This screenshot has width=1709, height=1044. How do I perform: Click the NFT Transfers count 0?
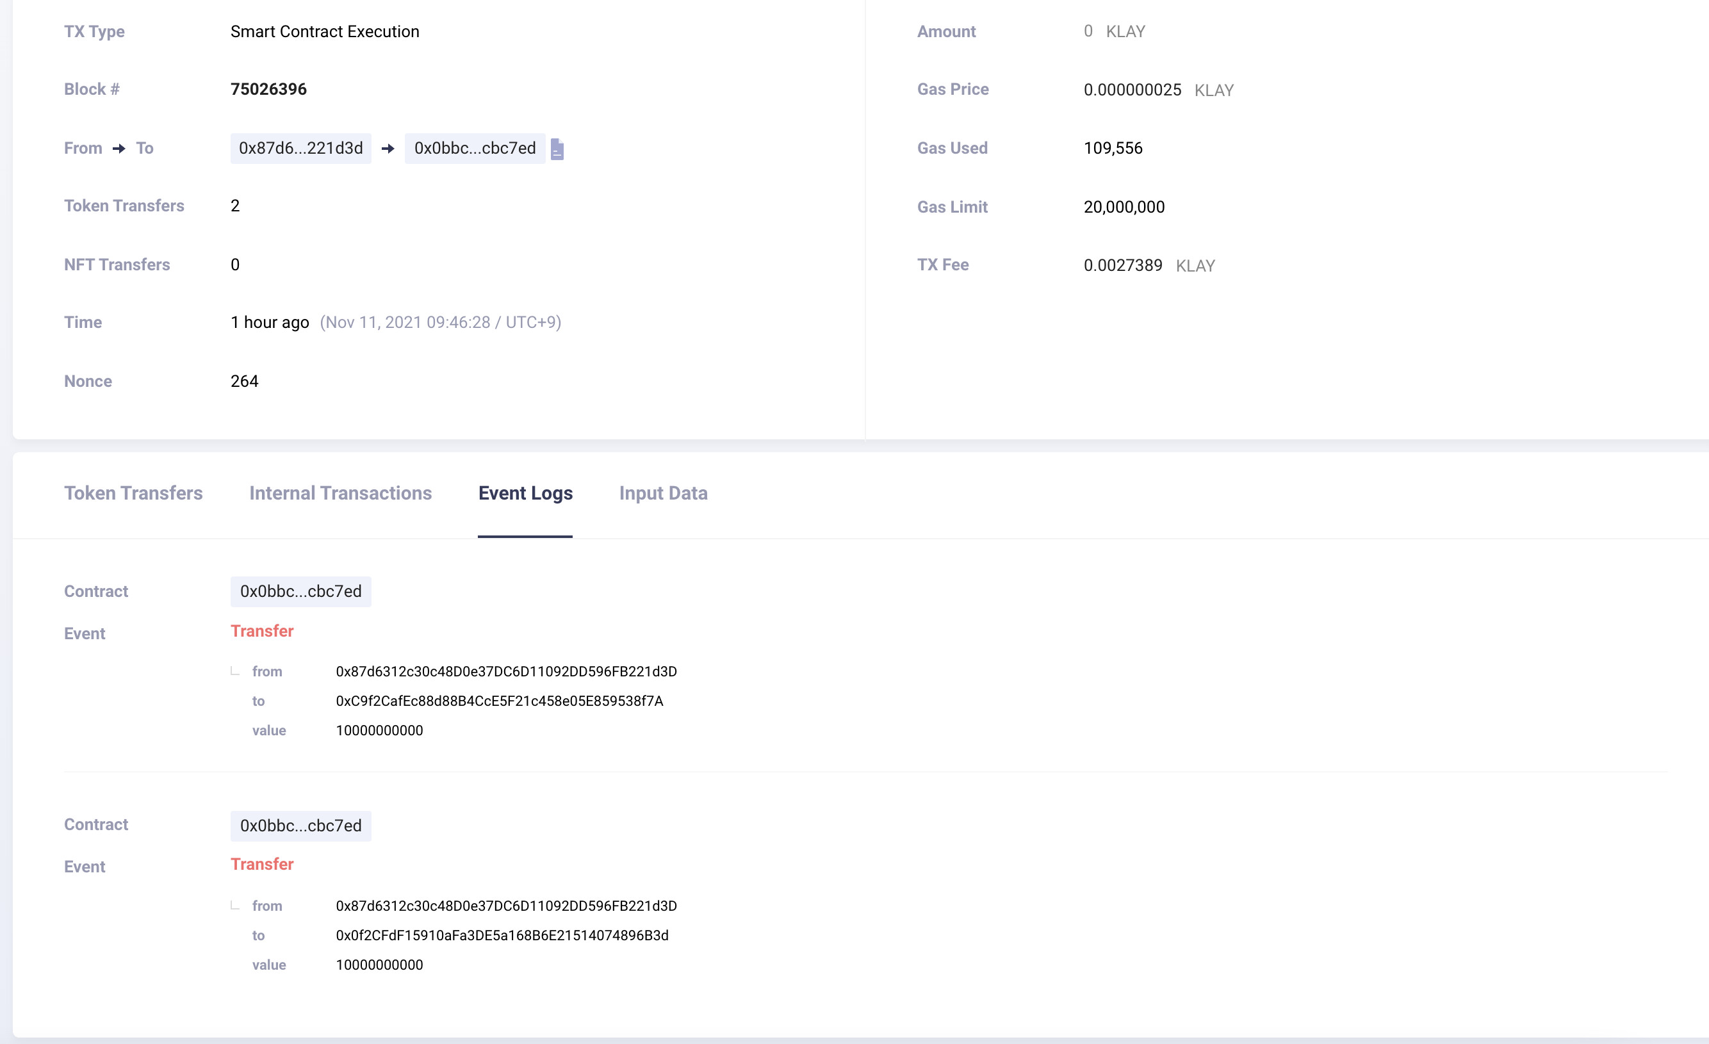235,265
